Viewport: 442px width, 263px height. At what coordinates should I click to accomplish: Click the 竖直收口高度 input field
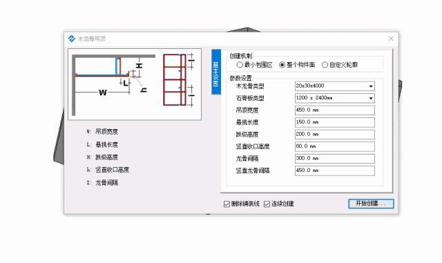pos(334,146)
